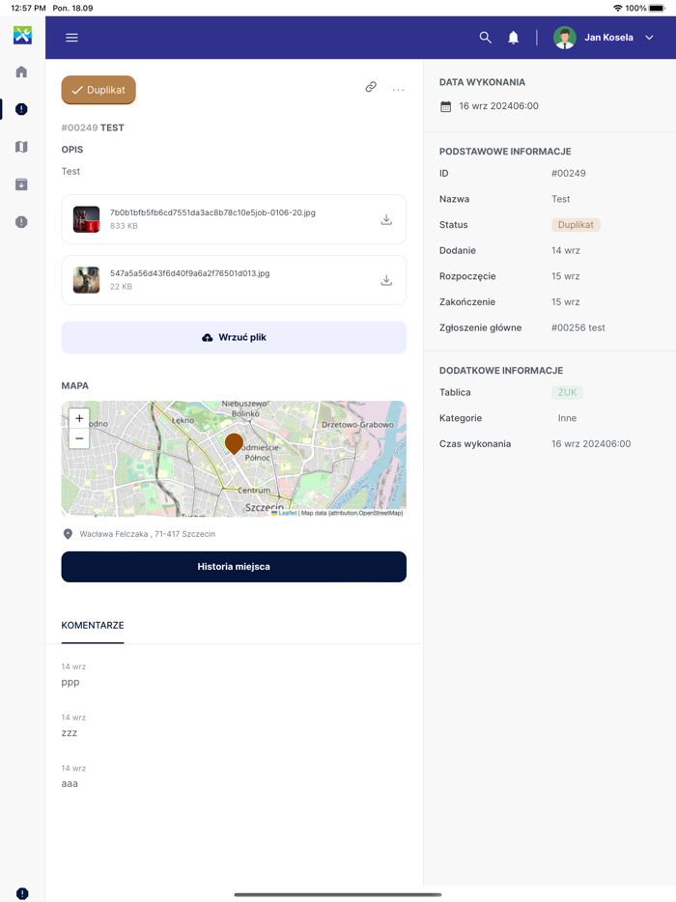676x902 pixels.
Task: Click the Duplikat status badge in info panel
Action: pos(576,225)
